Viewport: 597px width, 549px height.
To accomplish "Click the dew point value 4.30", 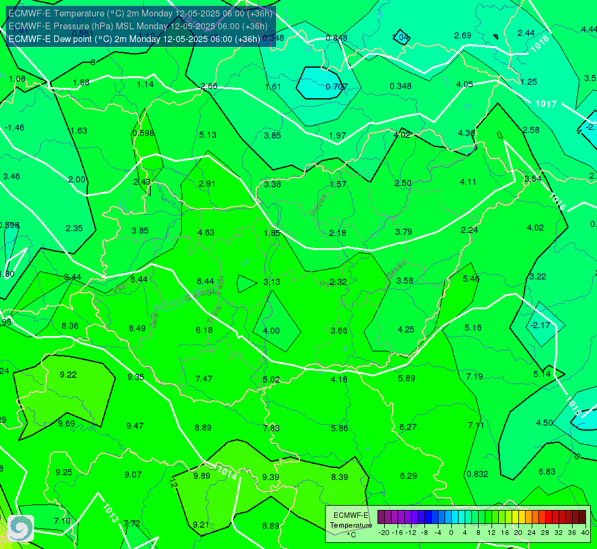I will (x=467, y=134).
